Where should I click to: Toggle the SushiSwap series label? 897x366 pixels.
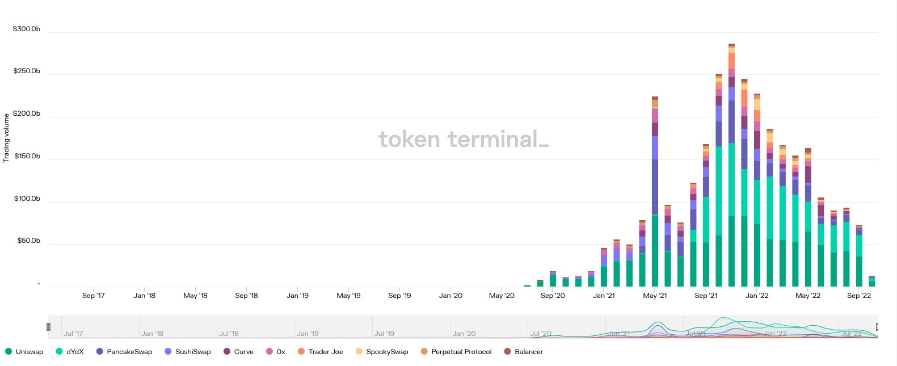point(193,352)
